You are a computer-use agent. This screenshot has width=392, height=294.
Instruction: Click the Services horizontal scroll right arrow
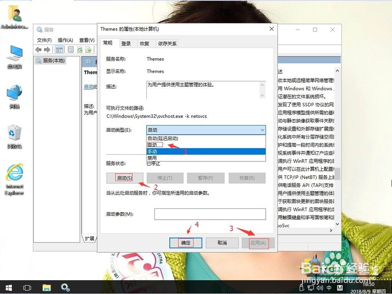tap(331, 230)
